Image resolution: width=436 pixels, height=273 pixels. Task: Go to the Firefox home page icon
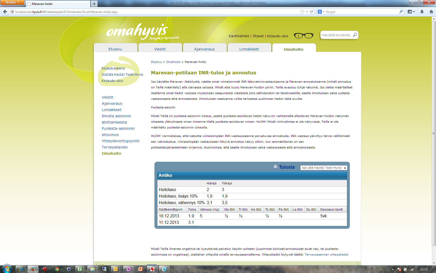pyautogui.click(x=431, y=12)
